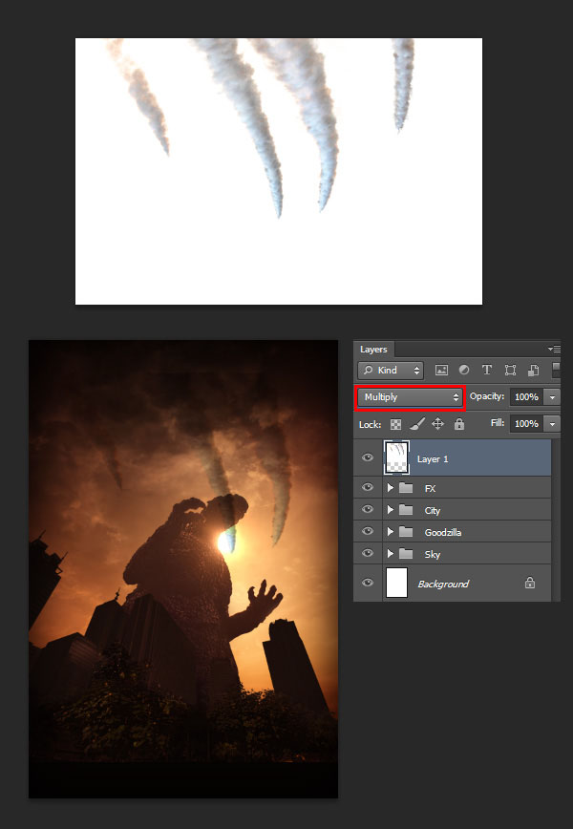The image size is (573, 829).
Task: Expand the FX group triangle
Action: 390,488
